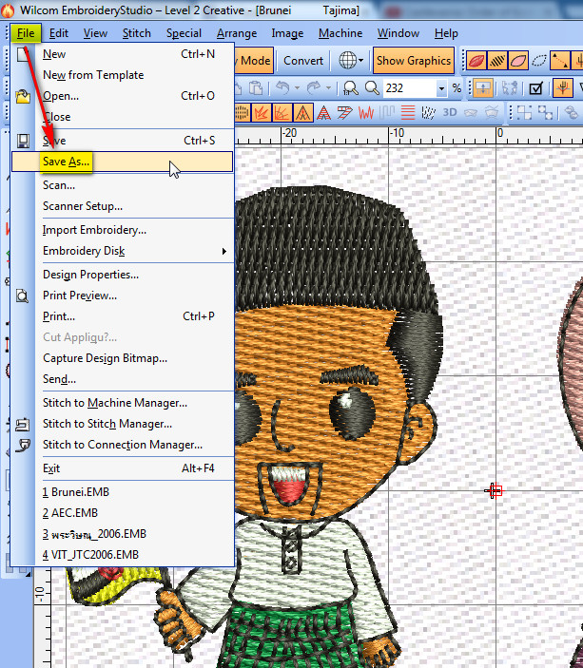Click the Zoom magnifier icon next to 232
Viewport: 583px width, 668px height.
click(372, 88)
